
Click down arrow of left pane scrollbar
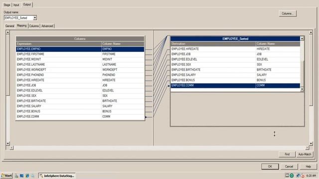click(8, 144)
